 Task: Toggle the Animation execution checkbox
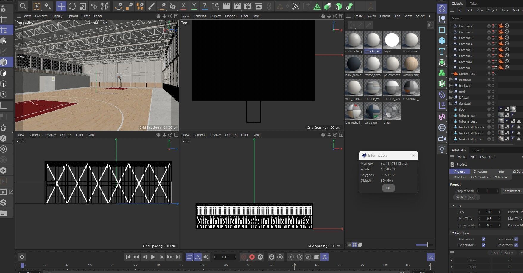(483, 239)
